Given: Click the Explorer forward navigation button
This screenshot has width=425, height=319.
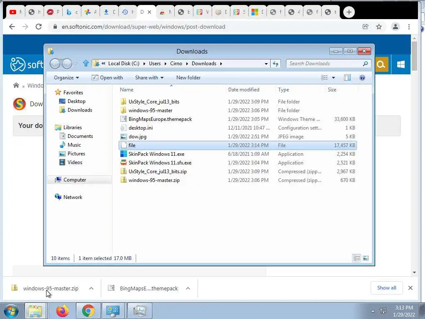Looking at the screenshot, I should (x=67, y=64).
